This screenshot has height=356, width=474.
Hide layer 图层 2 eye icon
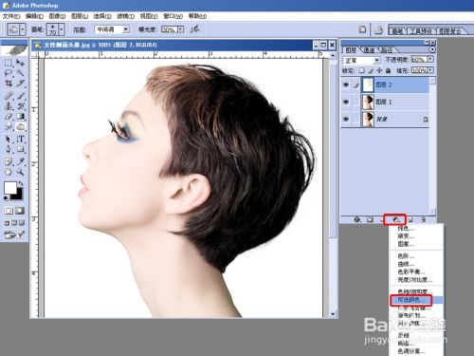[346, 84]
